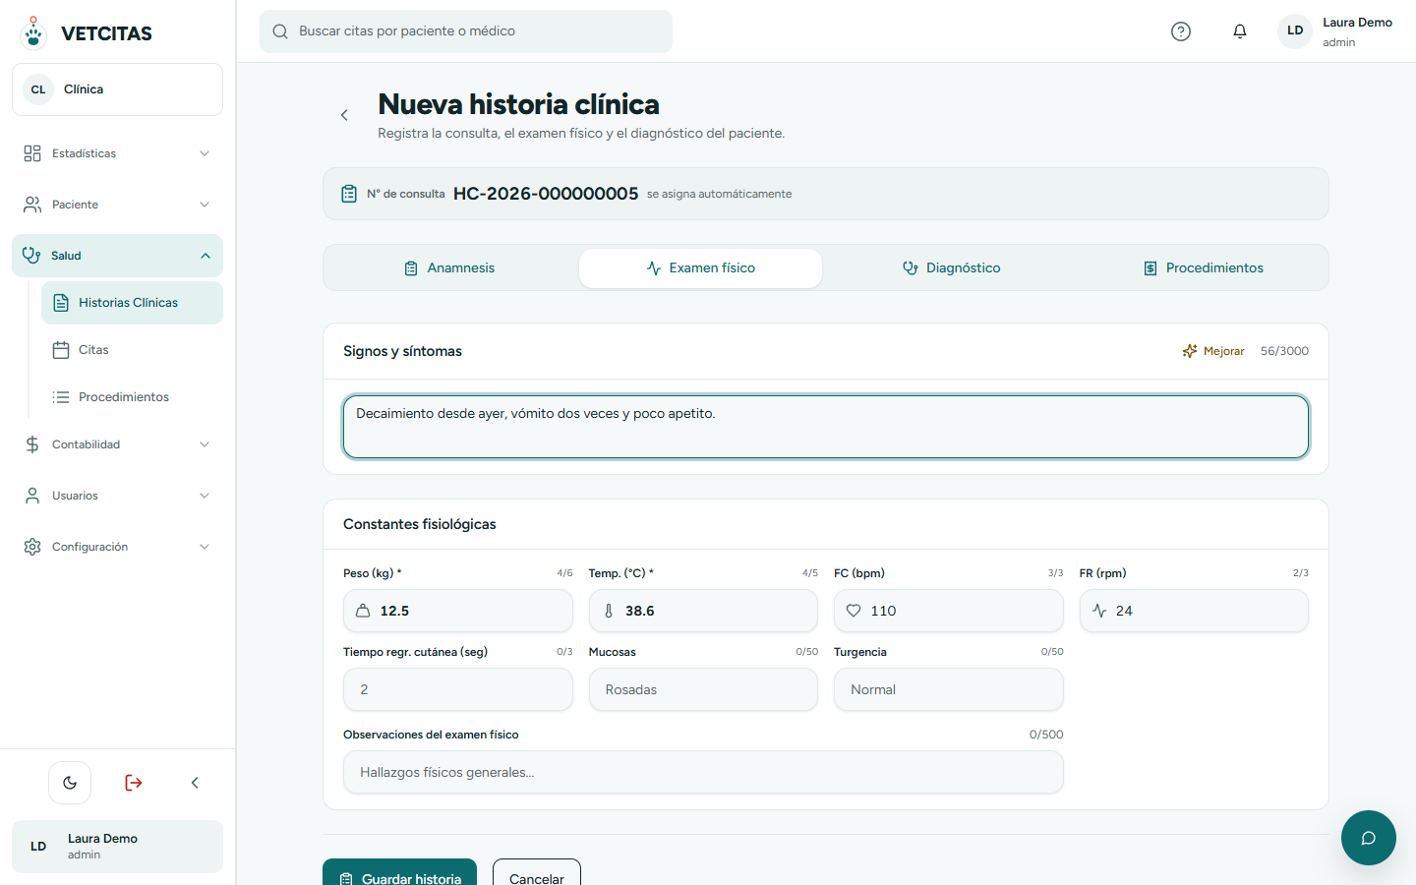The width and height of the screenshot is (1416, 885).
Task: Click the Temp. (°C) input field
Action: point(703,611)
